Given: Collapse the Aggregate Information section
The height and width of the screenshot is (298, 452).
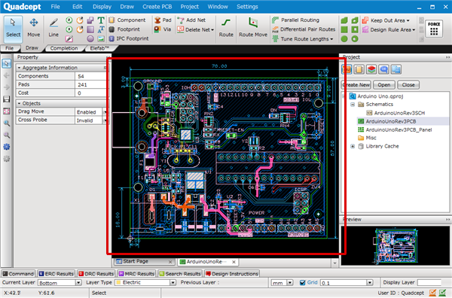Looking at the screenshot, I should tap(19, 68).
